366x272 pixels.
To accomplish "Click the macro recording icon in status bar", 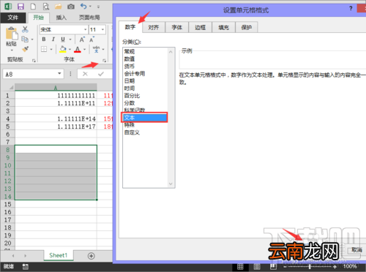I will click(26, 267).
